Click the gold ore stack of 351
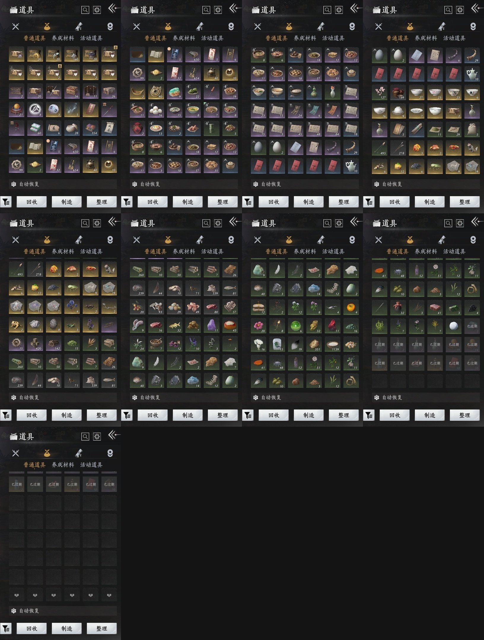 pyautogui.click(x=314, y=344)
